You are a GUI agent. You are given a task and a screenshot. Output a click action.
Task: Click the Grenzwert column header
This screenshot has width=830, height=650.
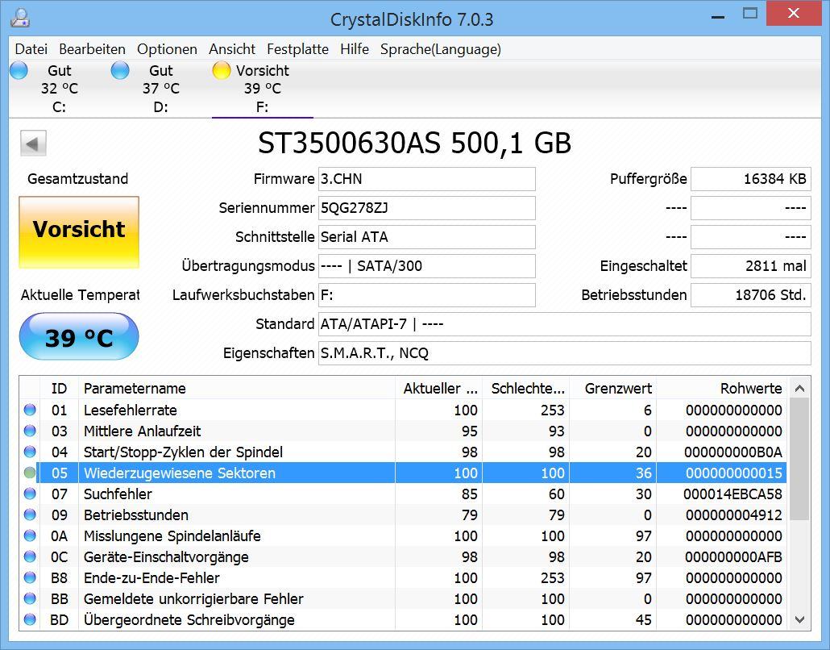(x=613, y=388)
